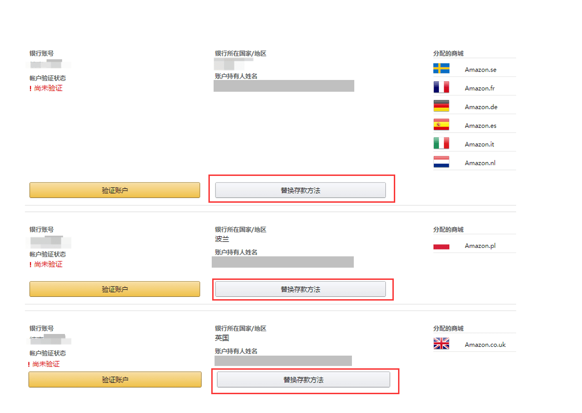The height and width of the screenshot is (413, 582).
Task: Open the Amazon.se marketplace label
Action: [x=480, y=70]
